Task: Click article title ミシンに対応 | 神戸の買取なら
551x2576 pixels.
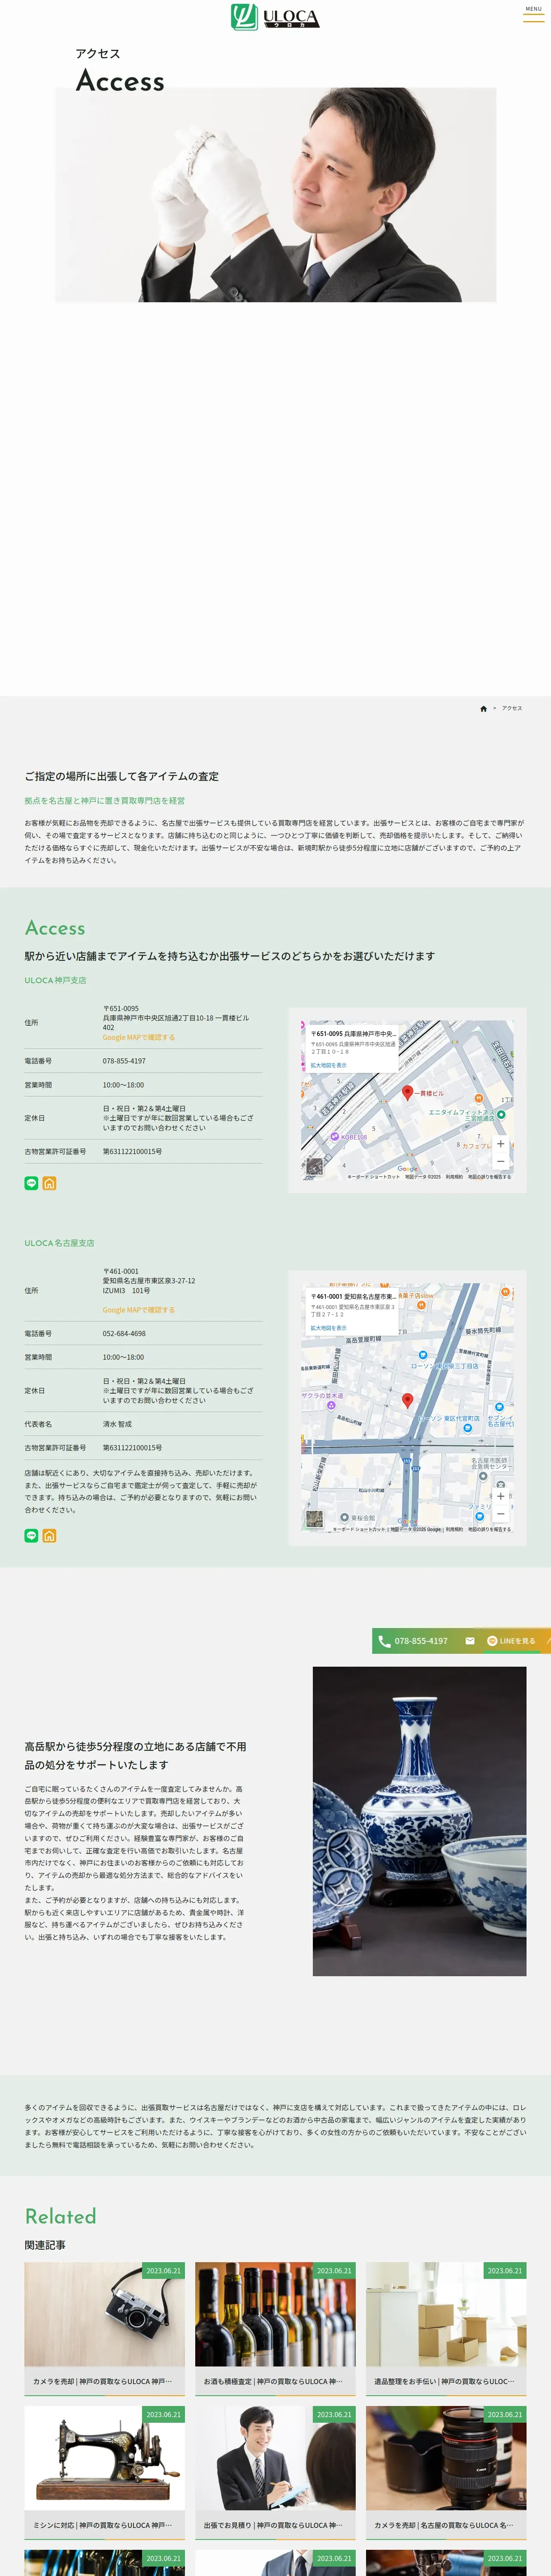Action: click(x=102, y=2525)
